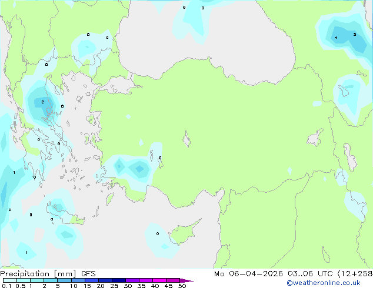The width and height of the screenshot is (373, 288).
Task: Click the '40' legend scale label
Action: [155, 286]
